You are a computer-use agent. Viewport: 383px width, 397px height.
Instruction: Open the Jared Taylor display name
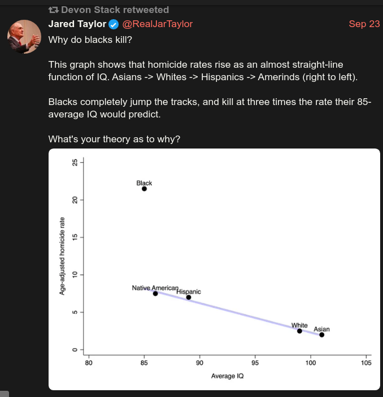(77, 24)
